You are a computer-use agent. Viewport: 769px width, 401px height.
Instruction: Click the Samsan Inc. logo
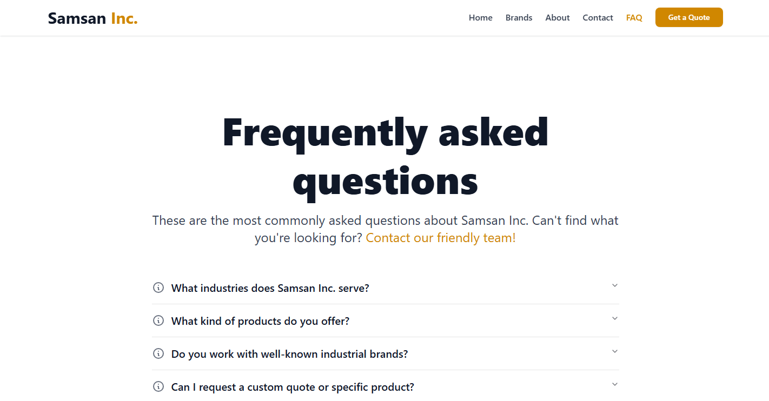(92, 18)
